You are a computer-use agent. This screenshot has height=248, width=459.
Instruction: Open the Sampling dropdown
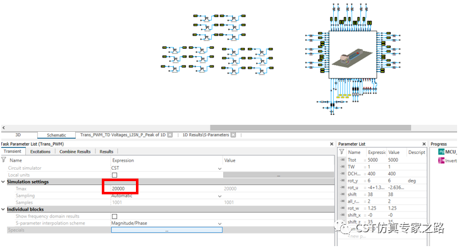coord(219,196)
